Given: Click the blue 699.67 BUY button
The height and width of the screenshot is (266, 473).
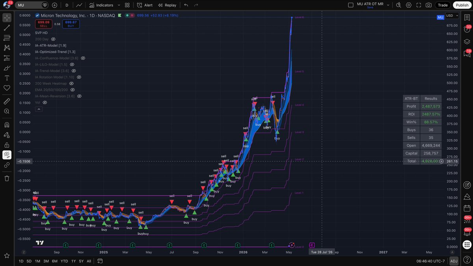Looking at the screenshot, I should click(x=71, y=24).
